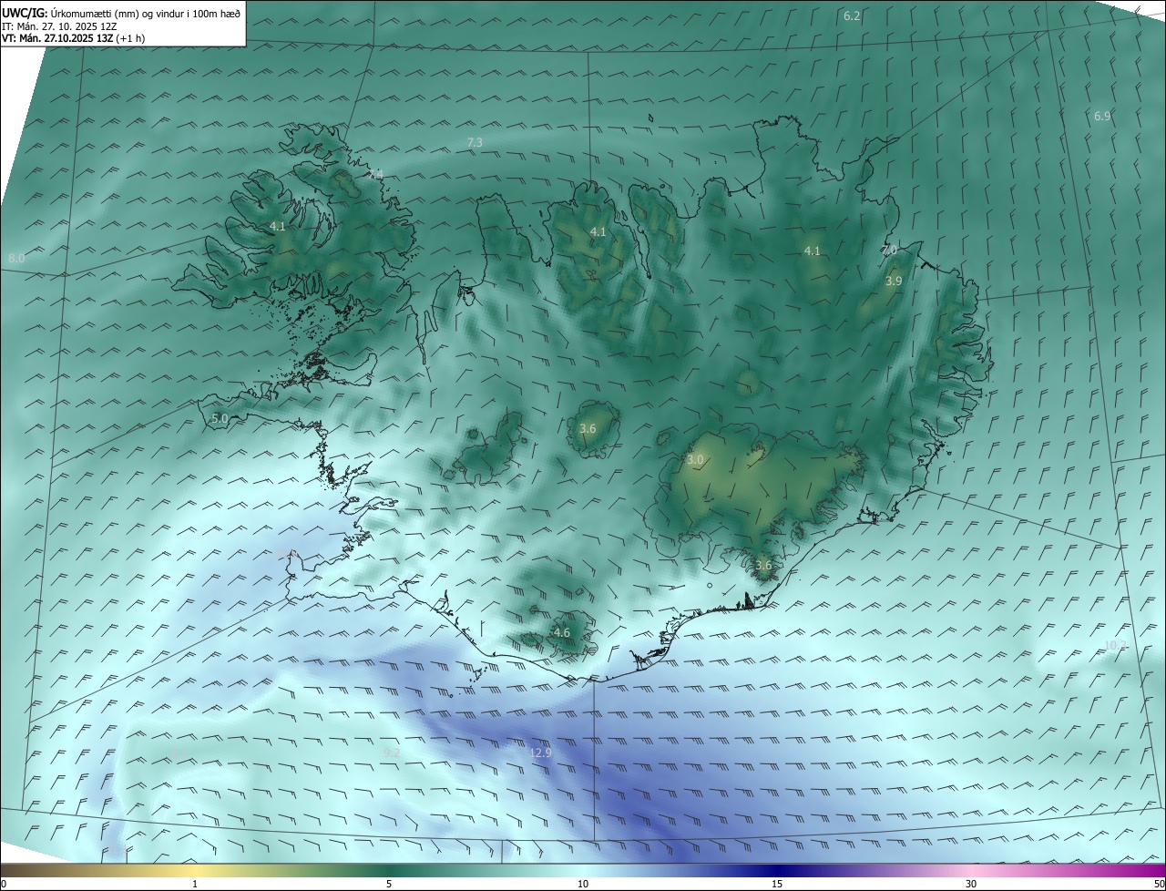Select the 30 mm pink color scale mark
The image size is (1166, 891).
point(971,884)
